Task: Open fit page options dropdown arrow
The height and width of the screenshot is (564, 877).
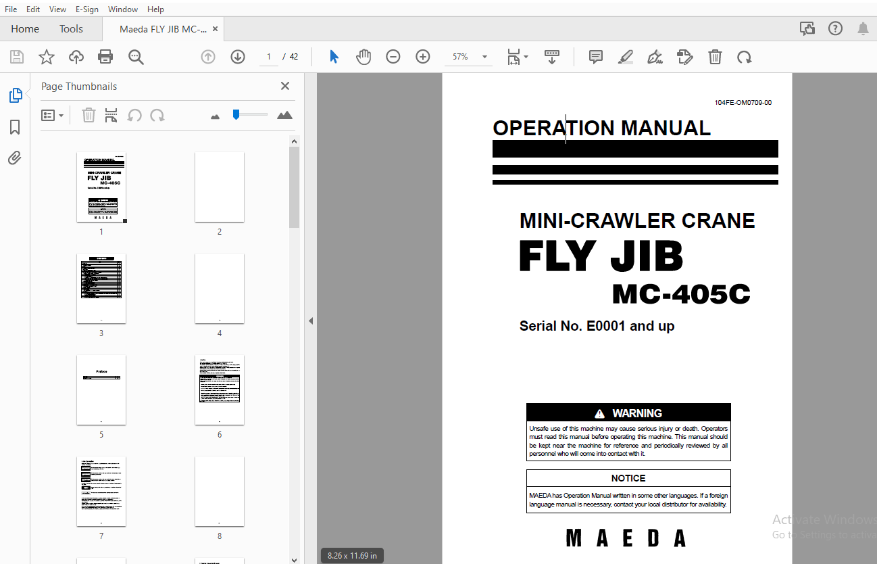Action: 526,57
